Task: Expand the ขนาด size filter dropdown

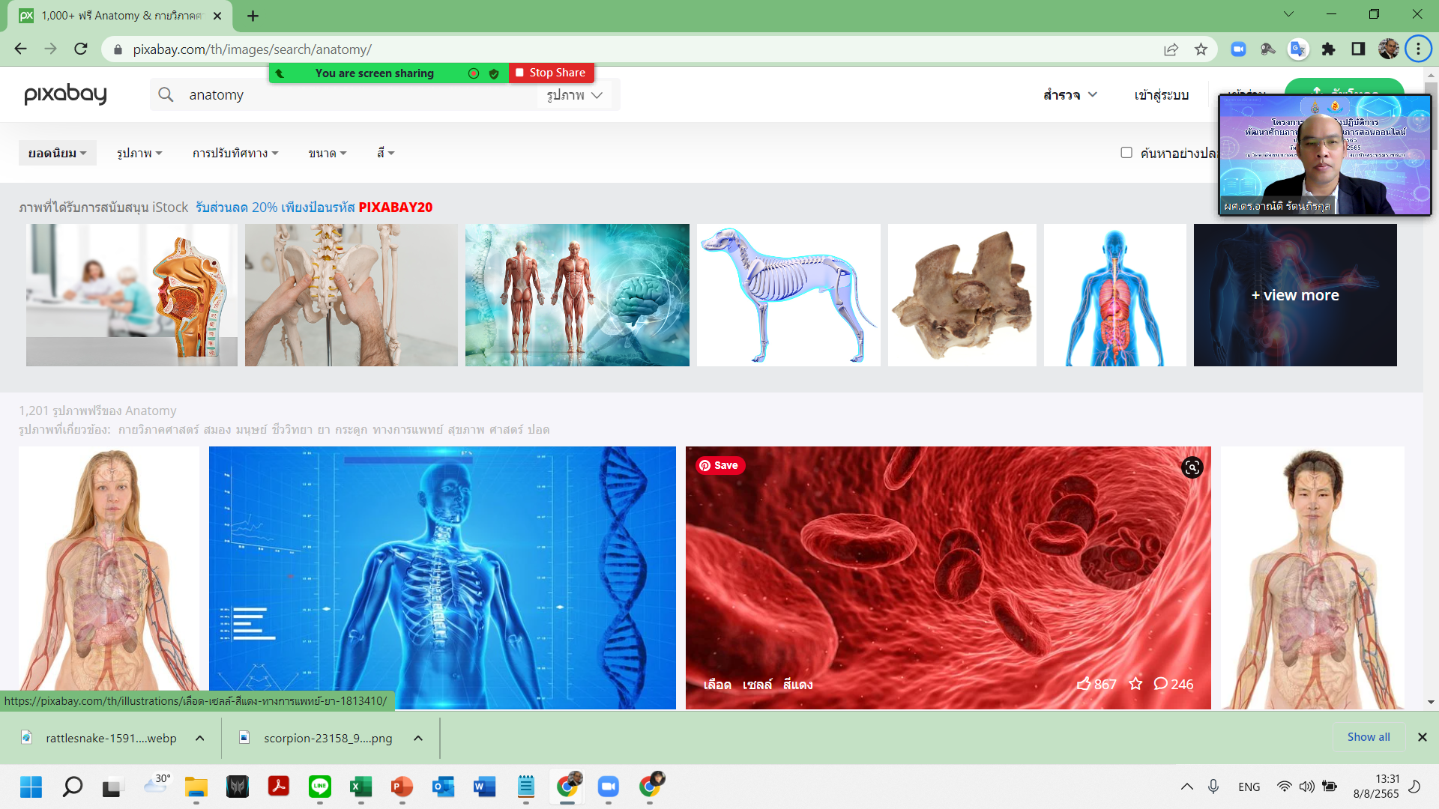Action: point(327,153)
